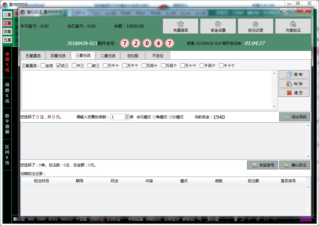This screenshot has width=319, height=226.
Task: View the 投注记录 betting records
Action: [255, 26]
